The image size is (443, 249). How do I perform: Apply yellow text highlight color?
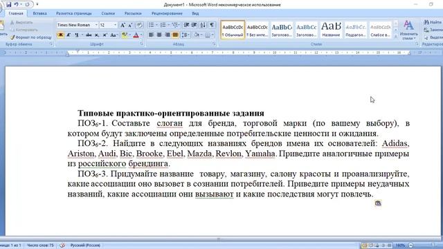click(125, 35)
